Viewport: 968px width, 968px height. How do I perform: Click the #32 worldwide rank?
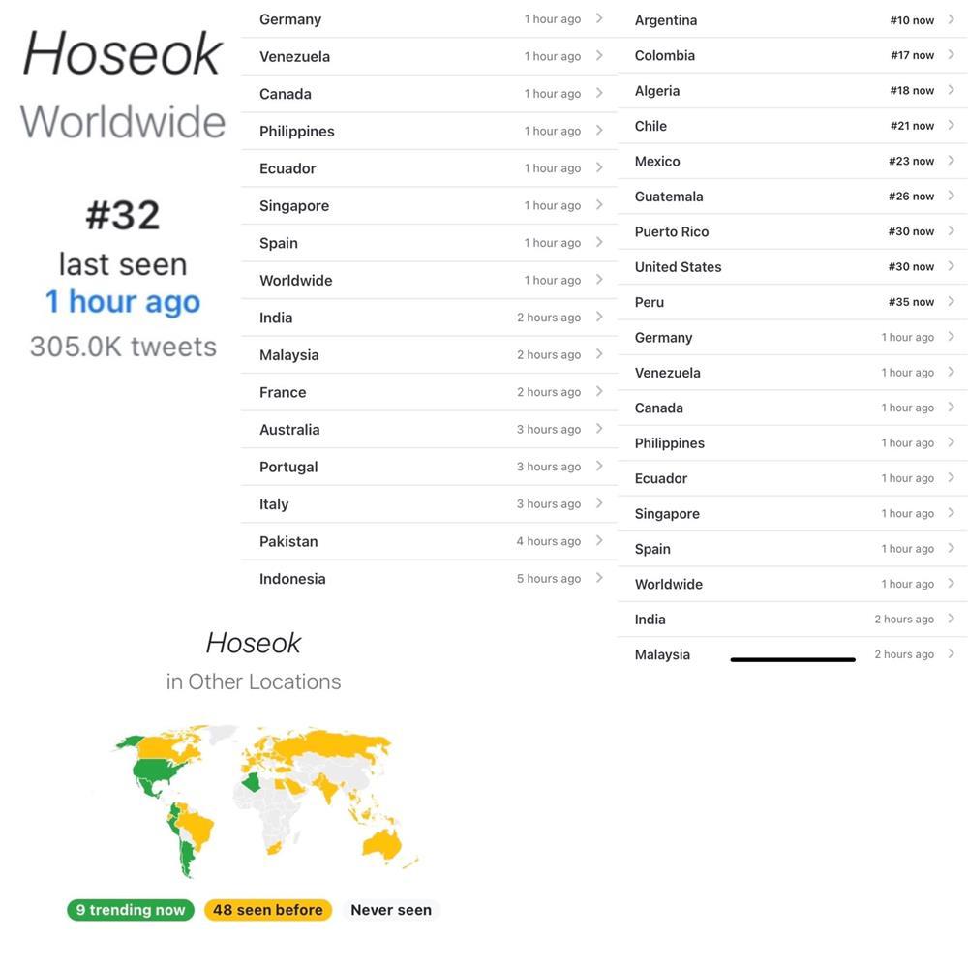(x=123, y=215)
